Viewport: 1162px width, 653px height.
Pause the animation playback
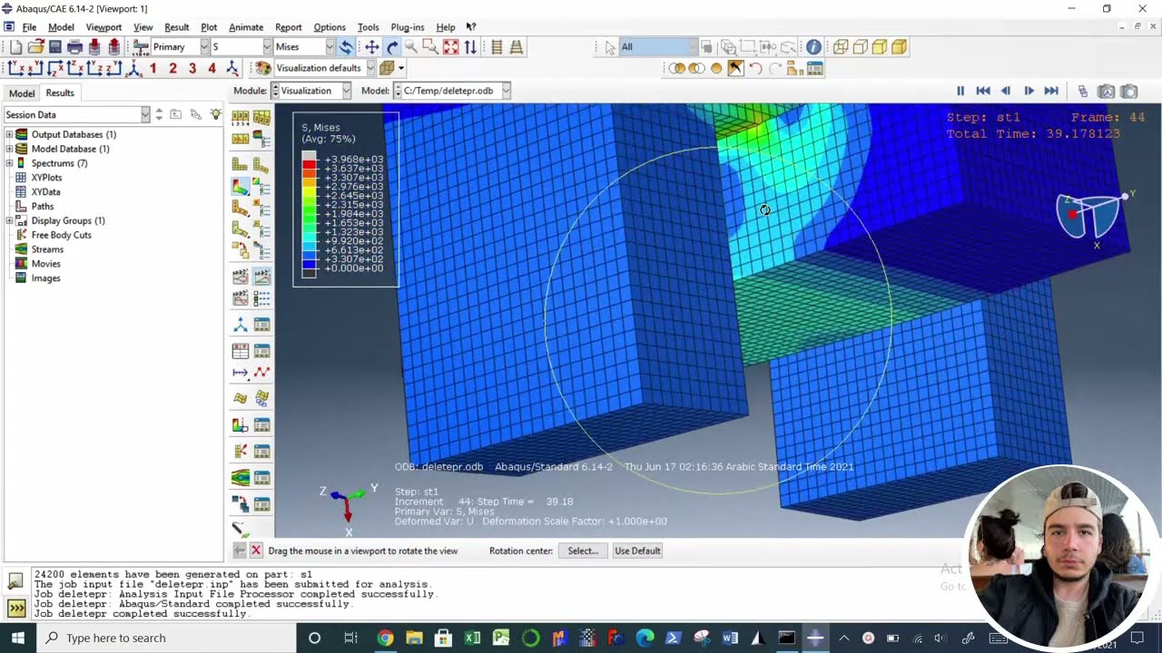pos(960,91)
